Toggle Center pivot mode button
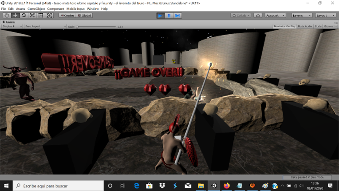The height and width of the screenshot is (191, 339). click(67, 16)
